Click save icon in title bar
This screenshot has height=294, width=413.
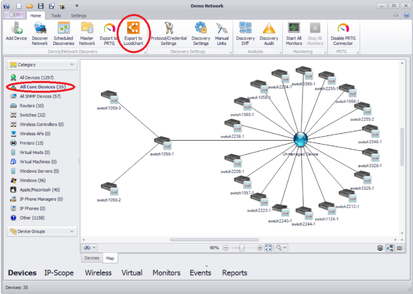40,5
